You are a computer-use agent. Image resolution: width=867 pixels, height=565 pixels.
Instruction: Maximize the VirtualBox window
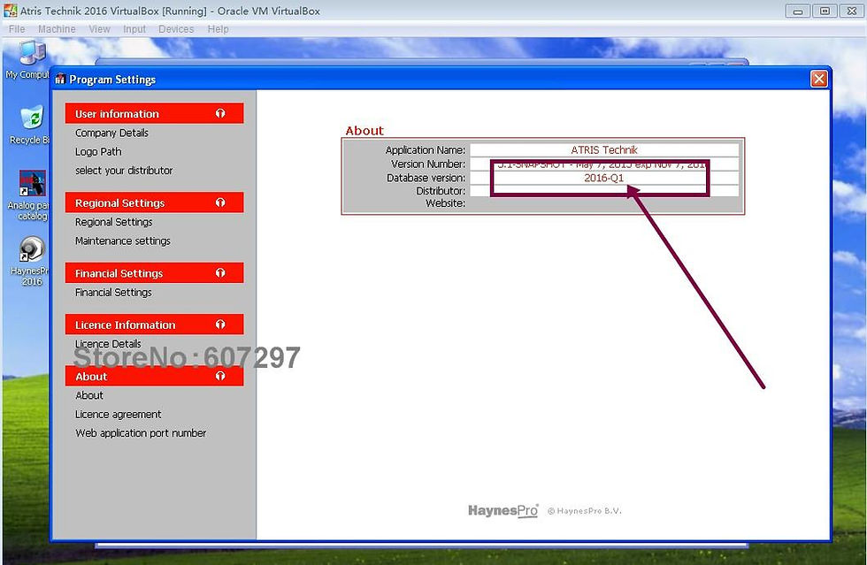pos(825,11)
